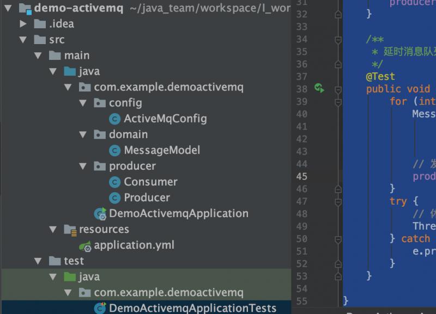This screenshot has width=436, height=314.
Task: Collapse the test directory
Action: pyautogui.click(x=37, y=261)
